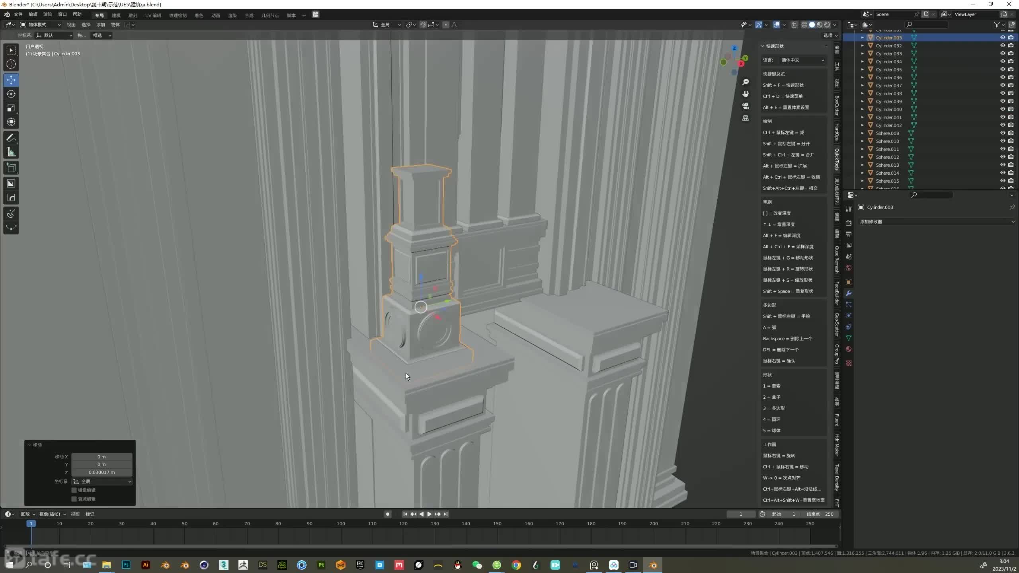Open the Material properties tab icon

tap(849, 349)
